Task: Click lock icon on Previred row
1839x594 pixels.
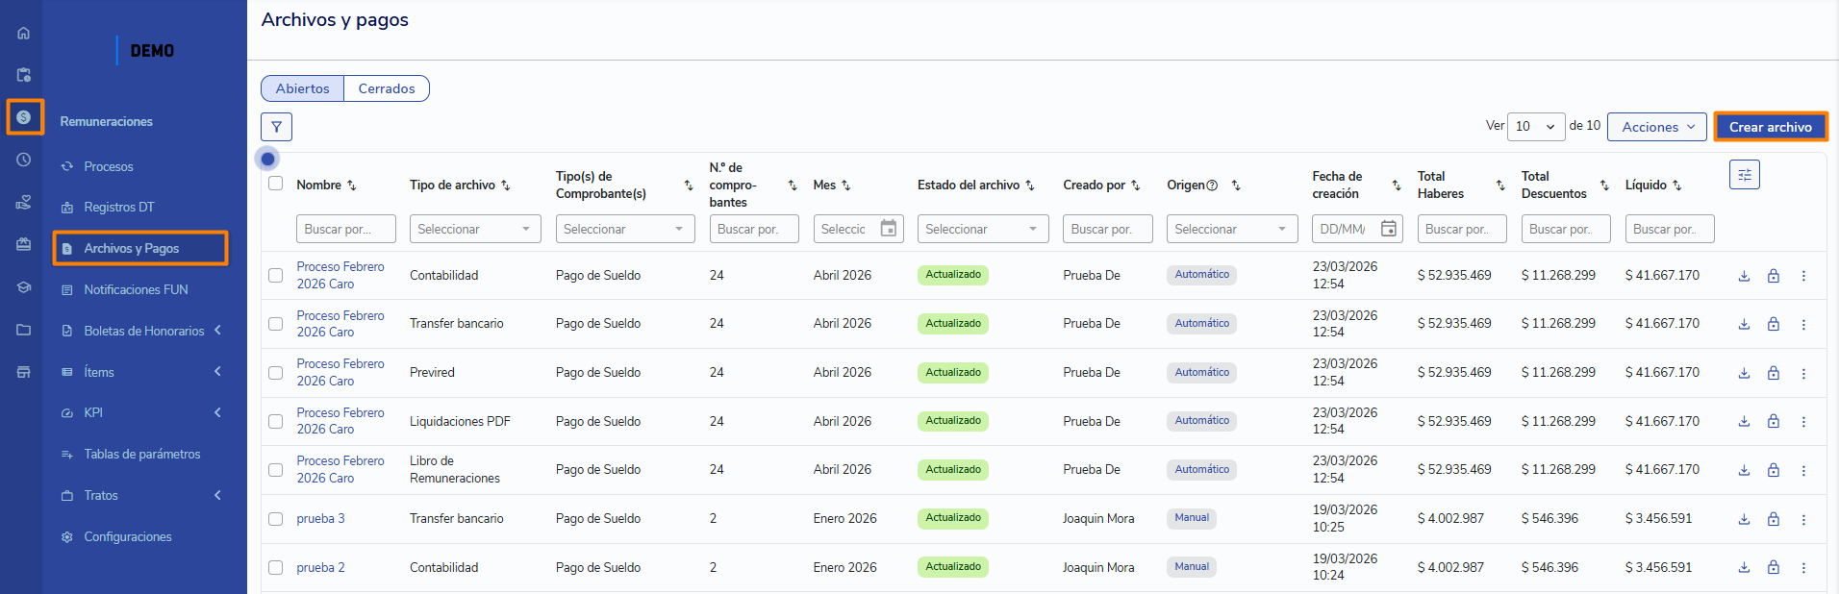Action: 1773,373
